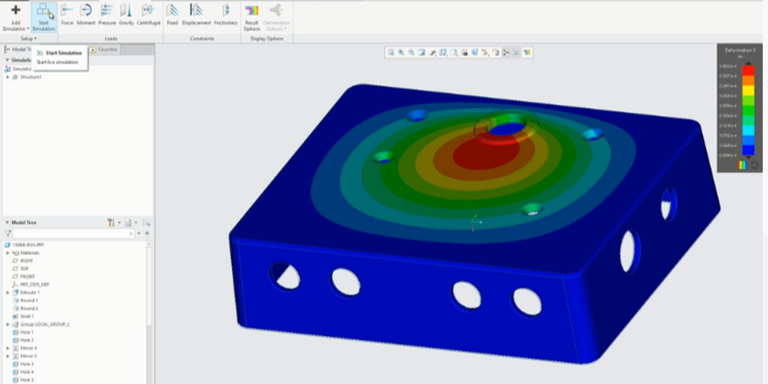
Task: Select Shell 1 in the Model Tree
Action: click(28, 316)
